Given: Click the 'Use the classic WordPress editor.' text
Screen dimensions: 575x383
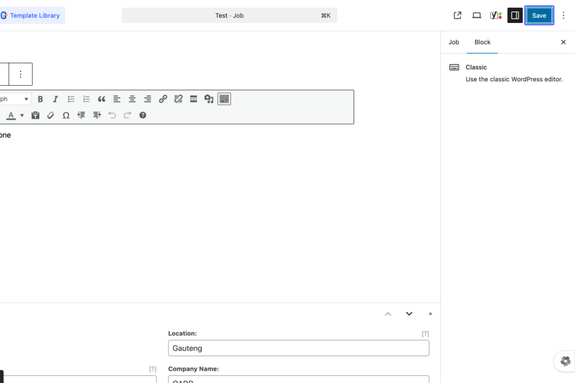Looking at the screenshot, I should [514, 80].
